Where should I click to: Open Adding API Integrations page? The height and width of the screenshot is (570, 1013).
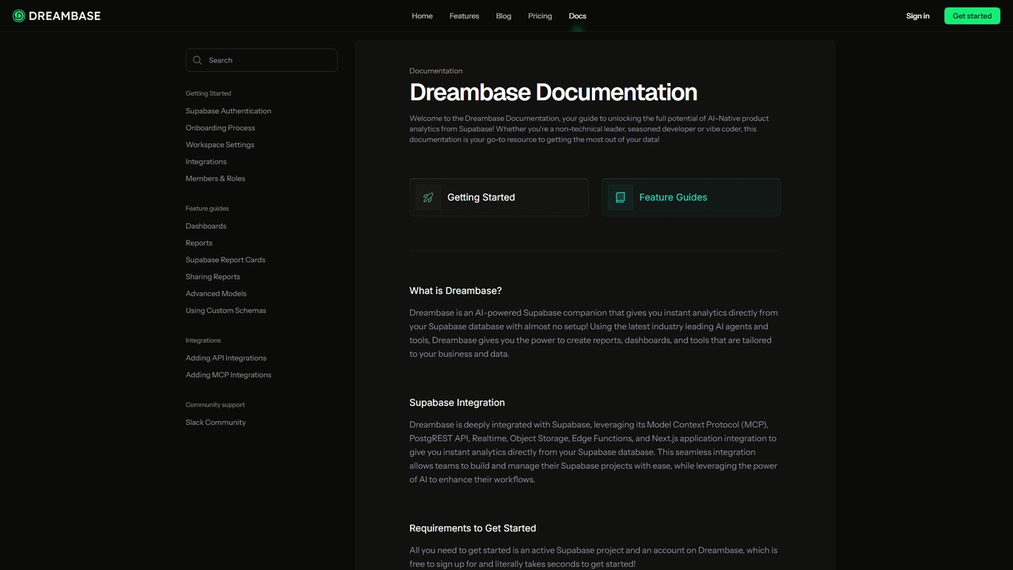point(226,358)
